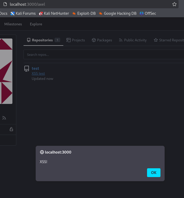The height and width of the screenshot is (198, 184).
Task: Click OK in the XSS alert dialog
Action: point(154,173)
